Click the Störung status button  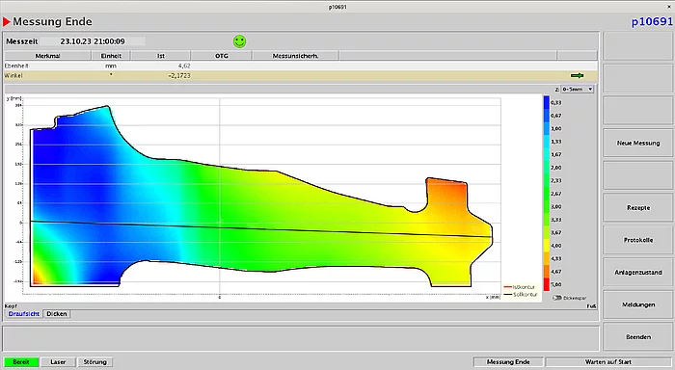[95, 362]
